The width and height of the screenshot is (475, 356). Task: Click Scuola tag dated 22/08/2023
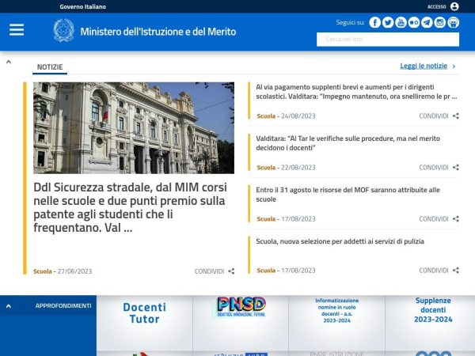[266, 168]
